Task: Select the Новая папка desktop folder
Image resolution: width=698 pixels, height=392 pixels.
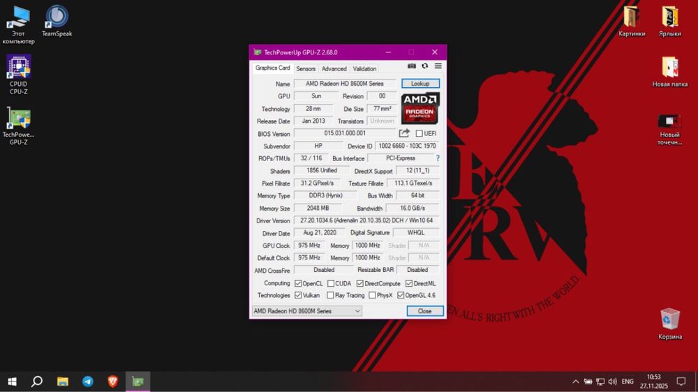Action: 669,72
